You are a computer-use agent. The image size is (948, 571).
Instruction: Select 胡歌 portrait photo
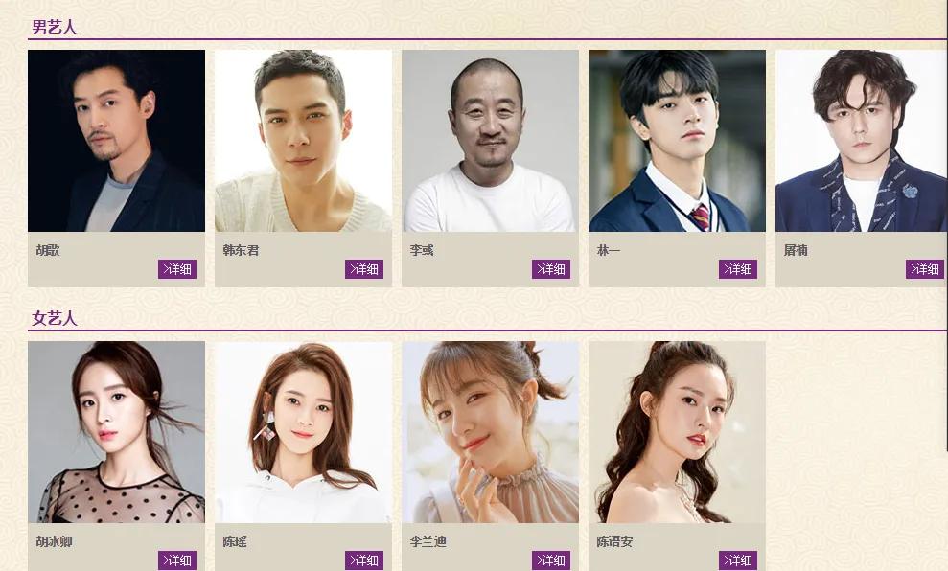click(x=116, y=141)
